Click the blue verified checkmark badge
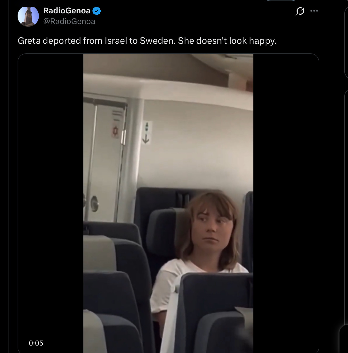 [x=96, y=11]
